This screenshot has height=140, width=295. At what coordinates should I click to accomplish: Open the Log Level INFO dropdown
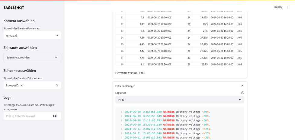coord(179,100)
